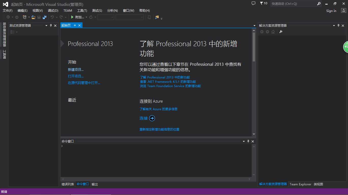
Task: Open 解决方案资源管理器 window position dropdown
Action: click(x=334, y=26)
